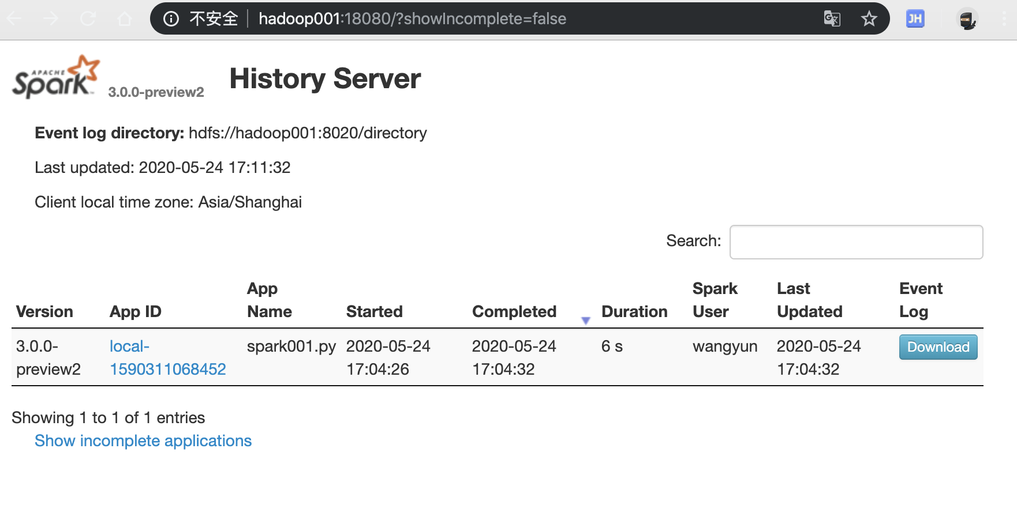Screen dimensions: 1017x520
Task: Bookmark this page with the star
Action: 869,18
